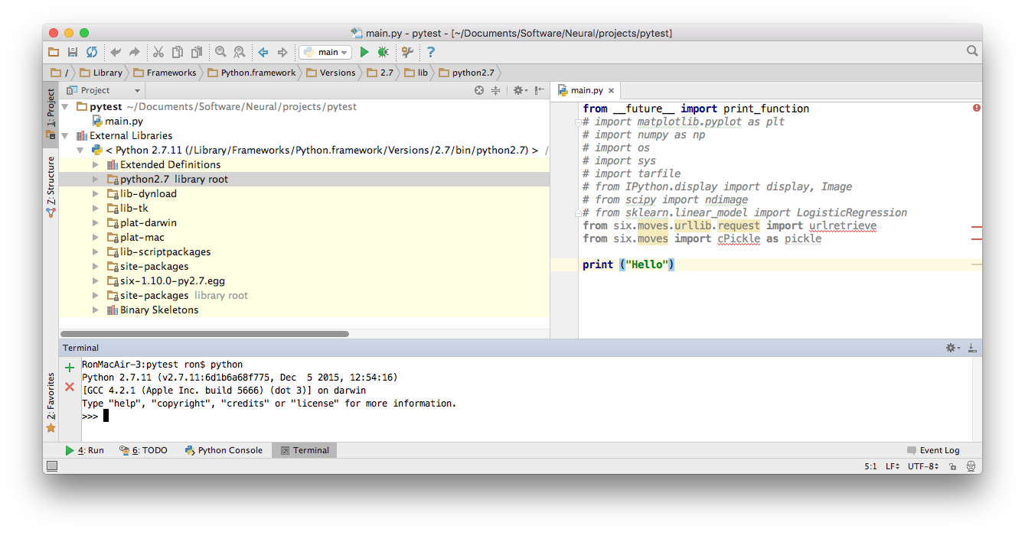This screenshot has width=1025, height=535.
Task: Click the Replace magnifier icon
Action: [240, 52]
